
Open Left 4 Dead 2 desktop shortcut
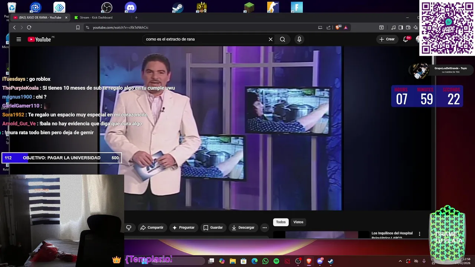pos(202,7)
